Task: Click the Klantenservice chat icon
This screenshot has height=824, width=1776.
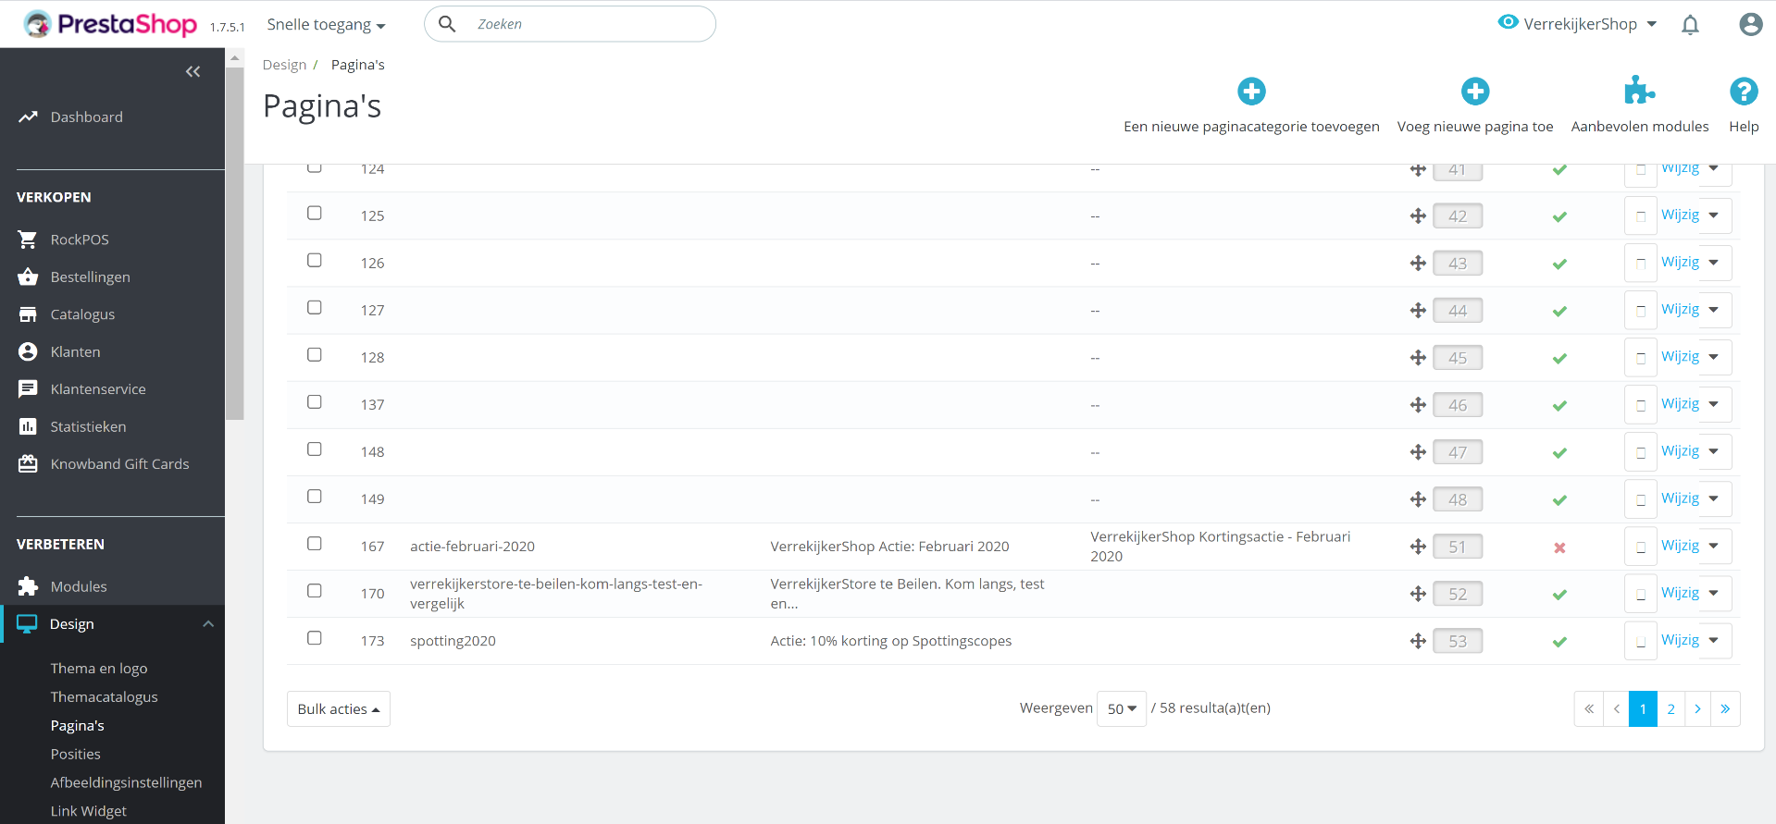Action: tap(28, 389)
